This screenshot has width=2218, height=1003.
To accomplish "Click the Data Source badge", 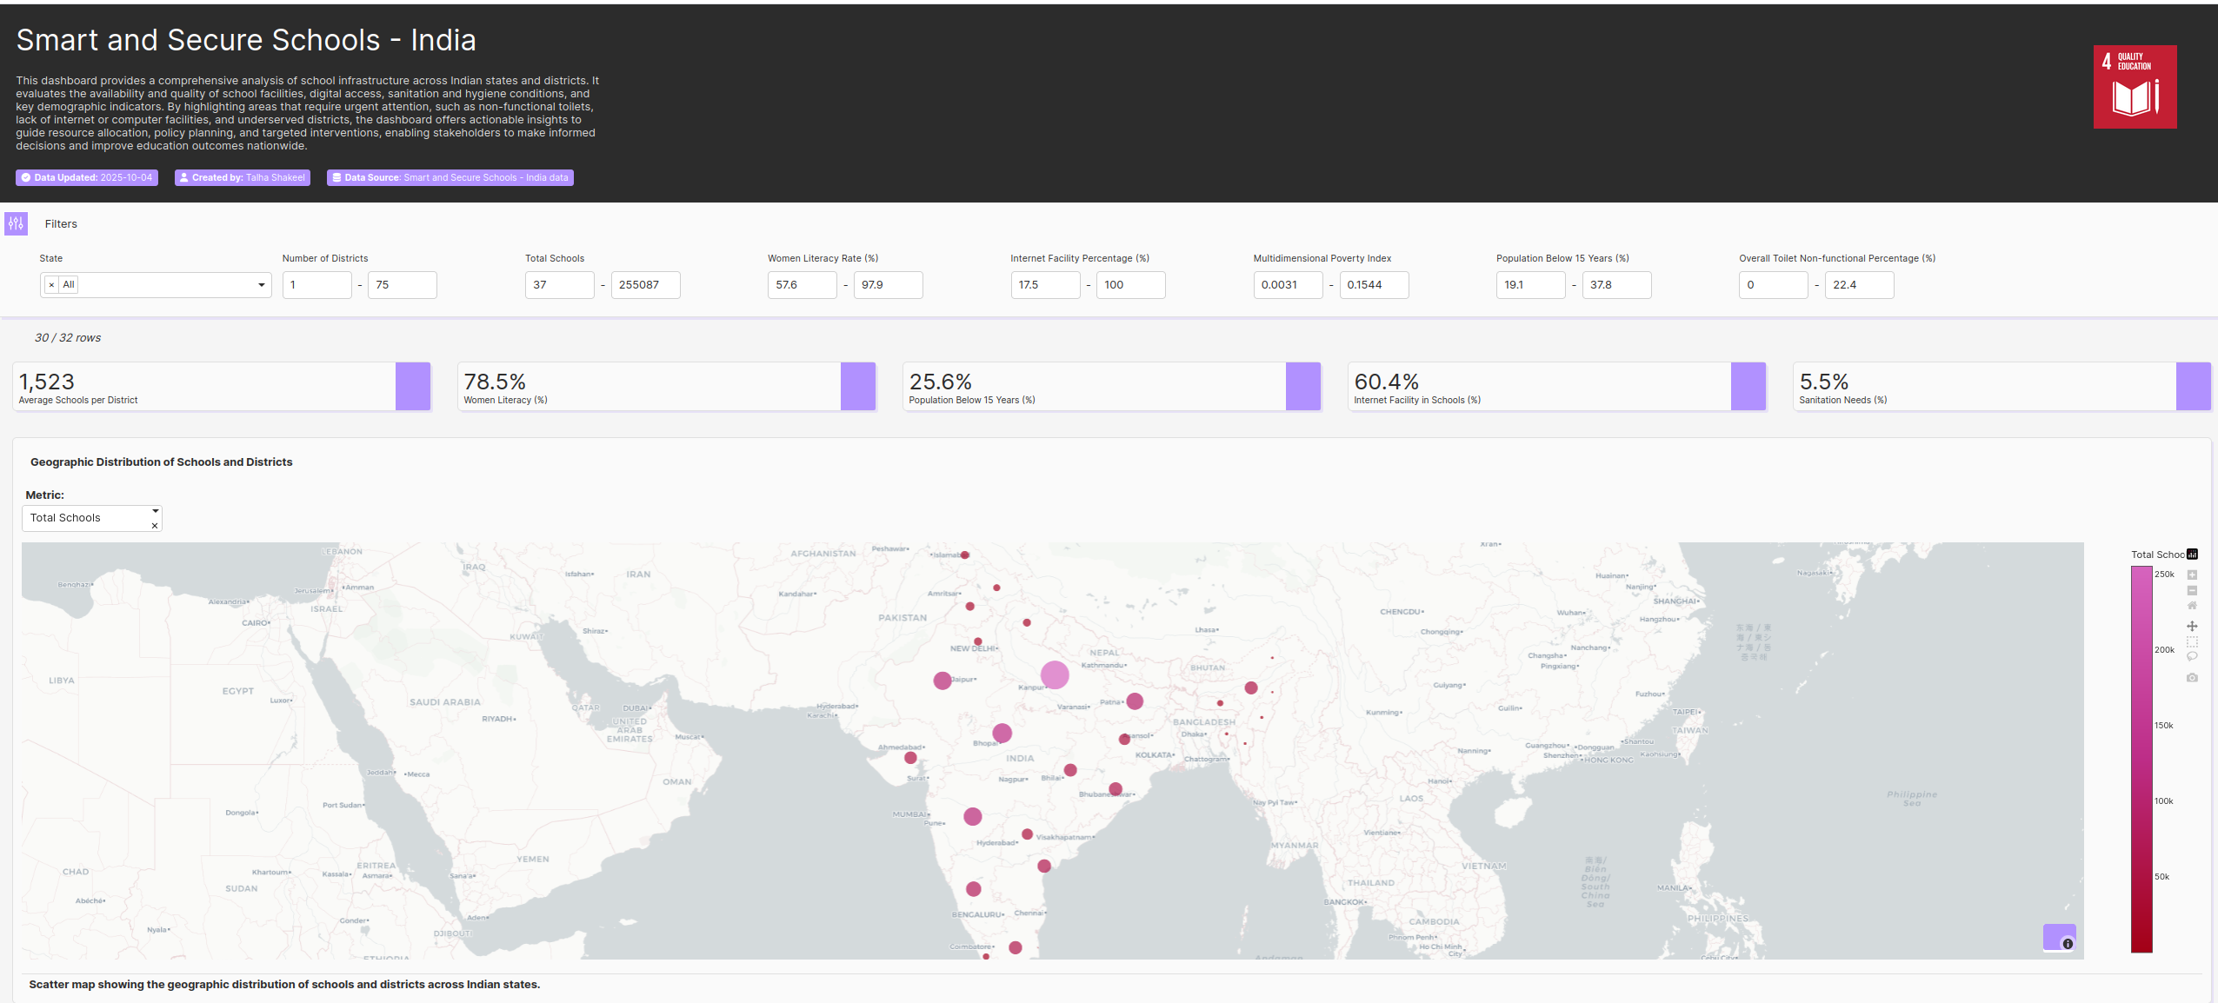I will (x=450, y=177).
